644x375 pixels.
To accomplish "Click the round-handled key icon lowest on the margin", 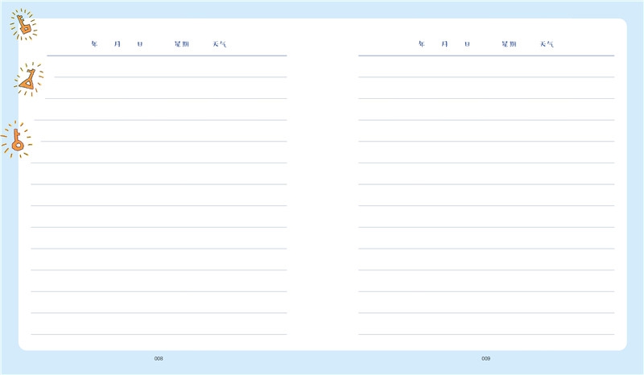I will (16, 140).
